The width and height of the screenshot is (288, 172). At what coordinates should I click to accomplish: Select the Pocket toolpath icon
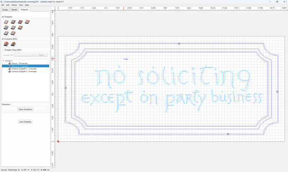point(13,22)
